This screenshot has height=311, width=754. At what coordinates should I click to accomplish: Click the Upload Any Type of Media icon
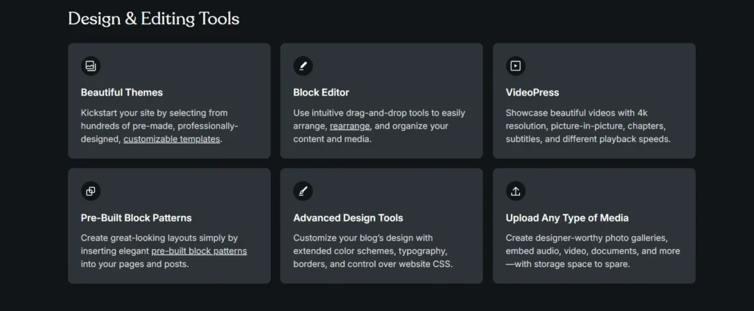tap(515, 191)
